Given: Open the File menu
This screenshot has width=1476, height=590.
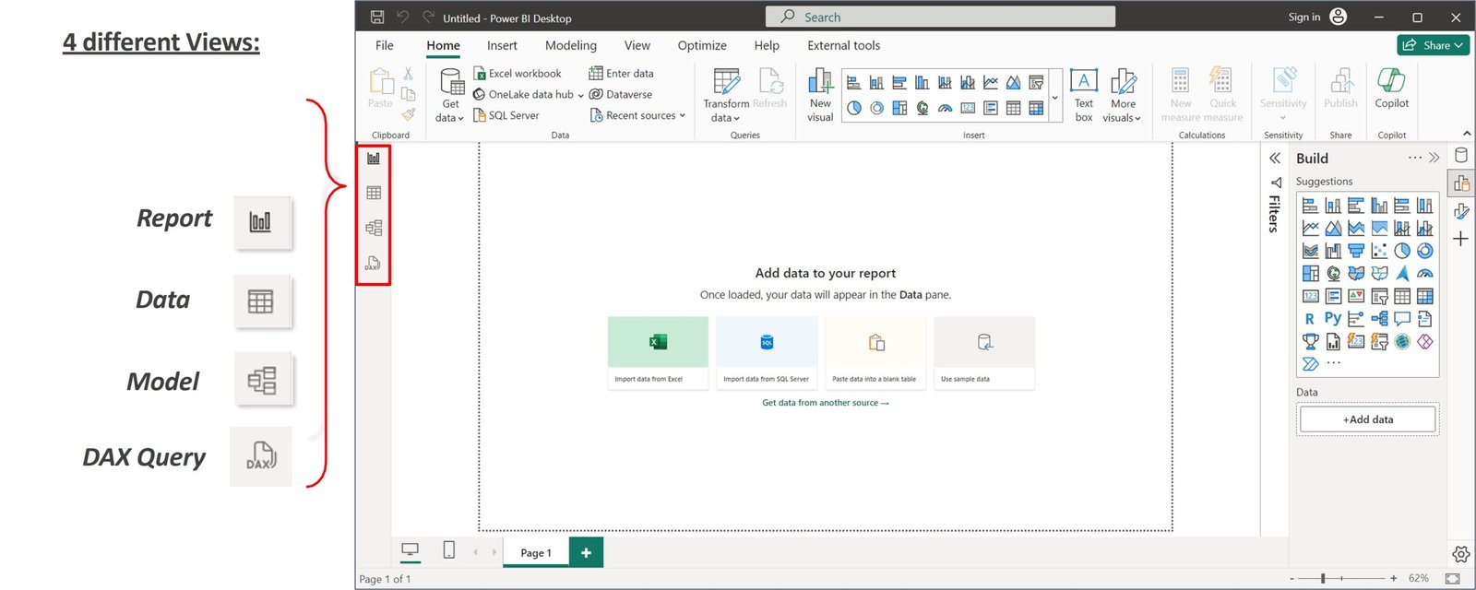Looking at the screenshot, I should pyautogui.click(x=385, y=45).
